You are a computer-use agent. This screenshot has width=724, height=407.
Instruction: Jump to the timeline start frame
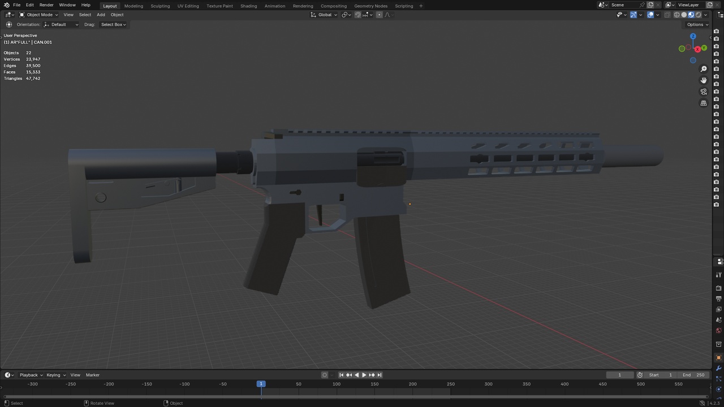click(341, 375)
